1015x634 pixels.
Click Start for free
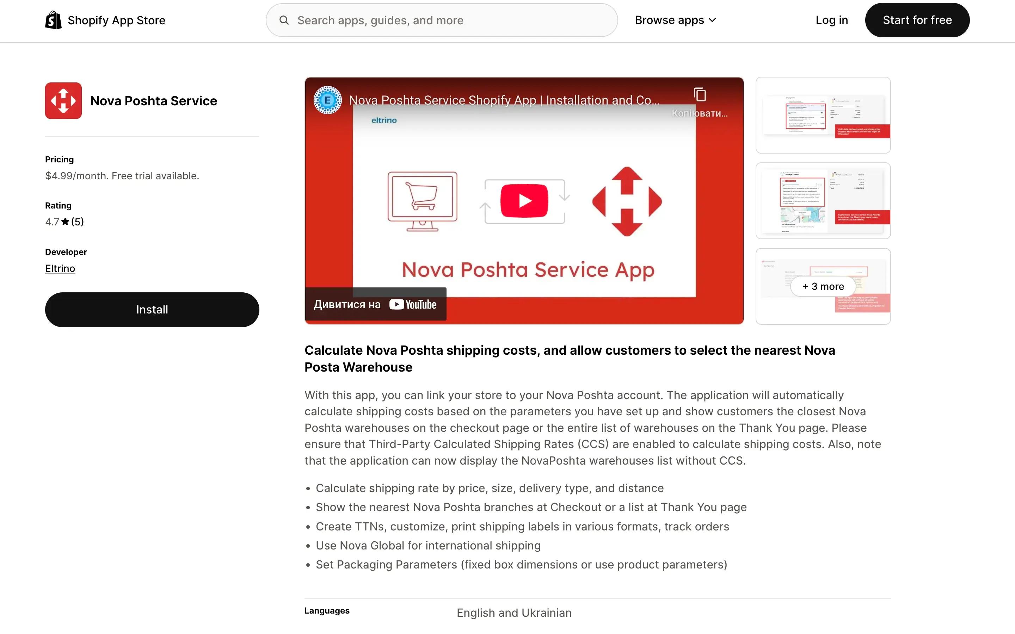917,20
